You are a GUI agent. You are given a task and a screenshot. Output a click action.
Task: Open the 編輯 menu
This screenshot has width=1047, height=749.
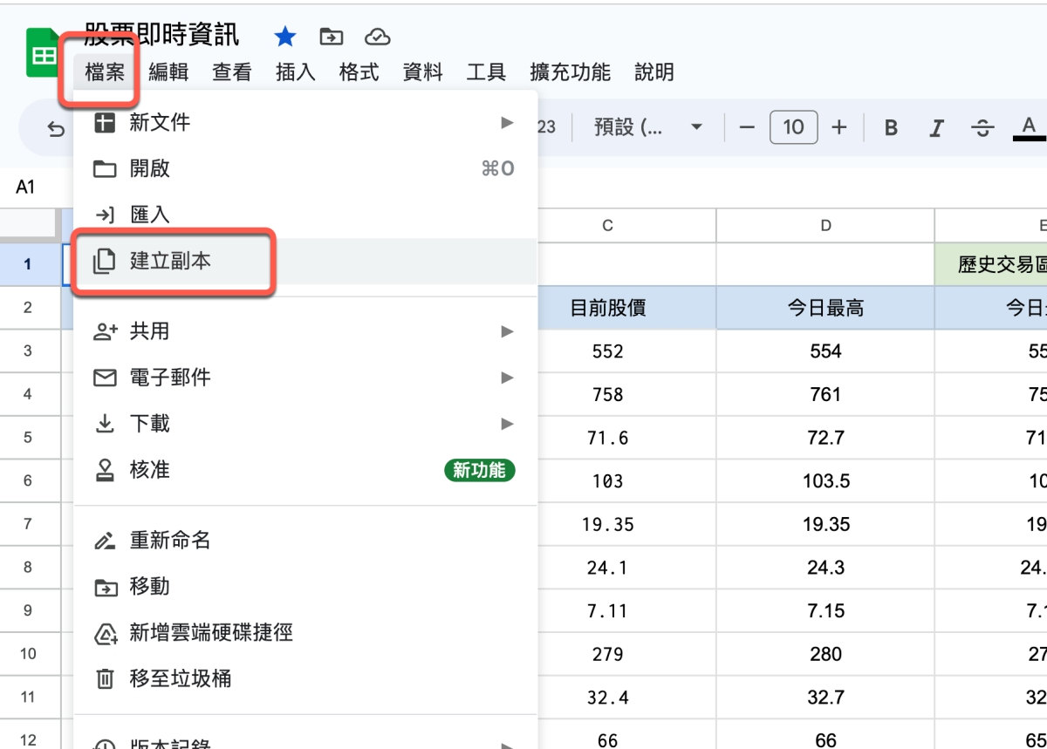tap(168, 72)
